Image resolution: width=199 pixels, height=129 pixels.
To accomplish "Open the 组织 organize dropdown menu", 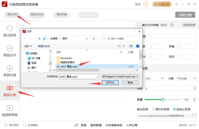I will (28, 46).
